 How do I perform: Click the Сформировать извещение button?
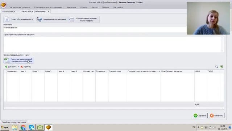[x=51, y=19]
